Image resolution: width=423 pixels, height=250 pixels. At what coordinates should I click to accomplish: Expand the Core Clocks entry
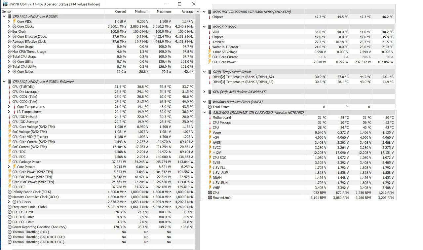click(x=9, y=26)
